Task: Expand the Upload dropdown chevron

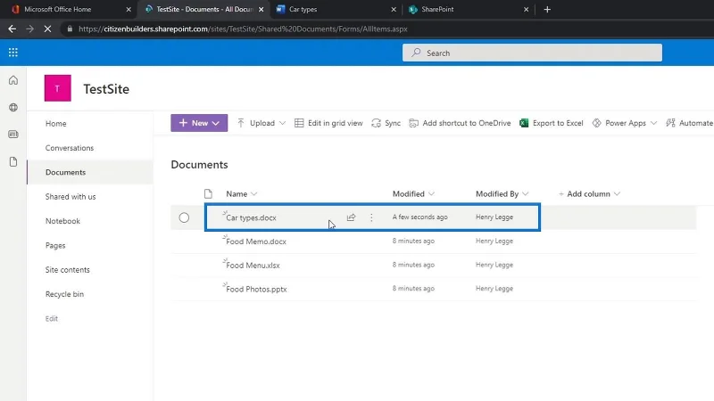Action: tap(282, 123)
